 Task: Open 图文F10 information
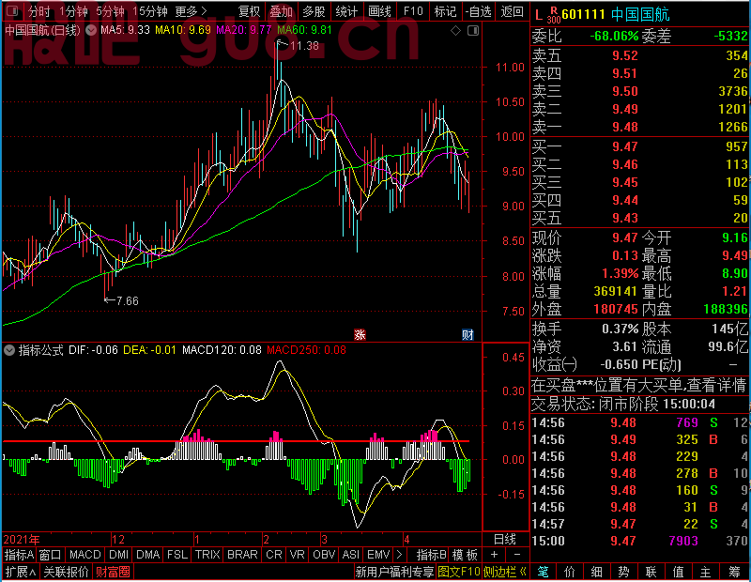pyautogui.click(x=459, y=572)
